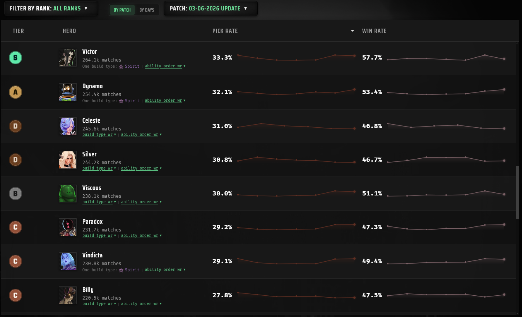This screenshot has width=522, height=317.
Task: Click the Spirit build icon on Dynamo's row
Action: point(121,101)
